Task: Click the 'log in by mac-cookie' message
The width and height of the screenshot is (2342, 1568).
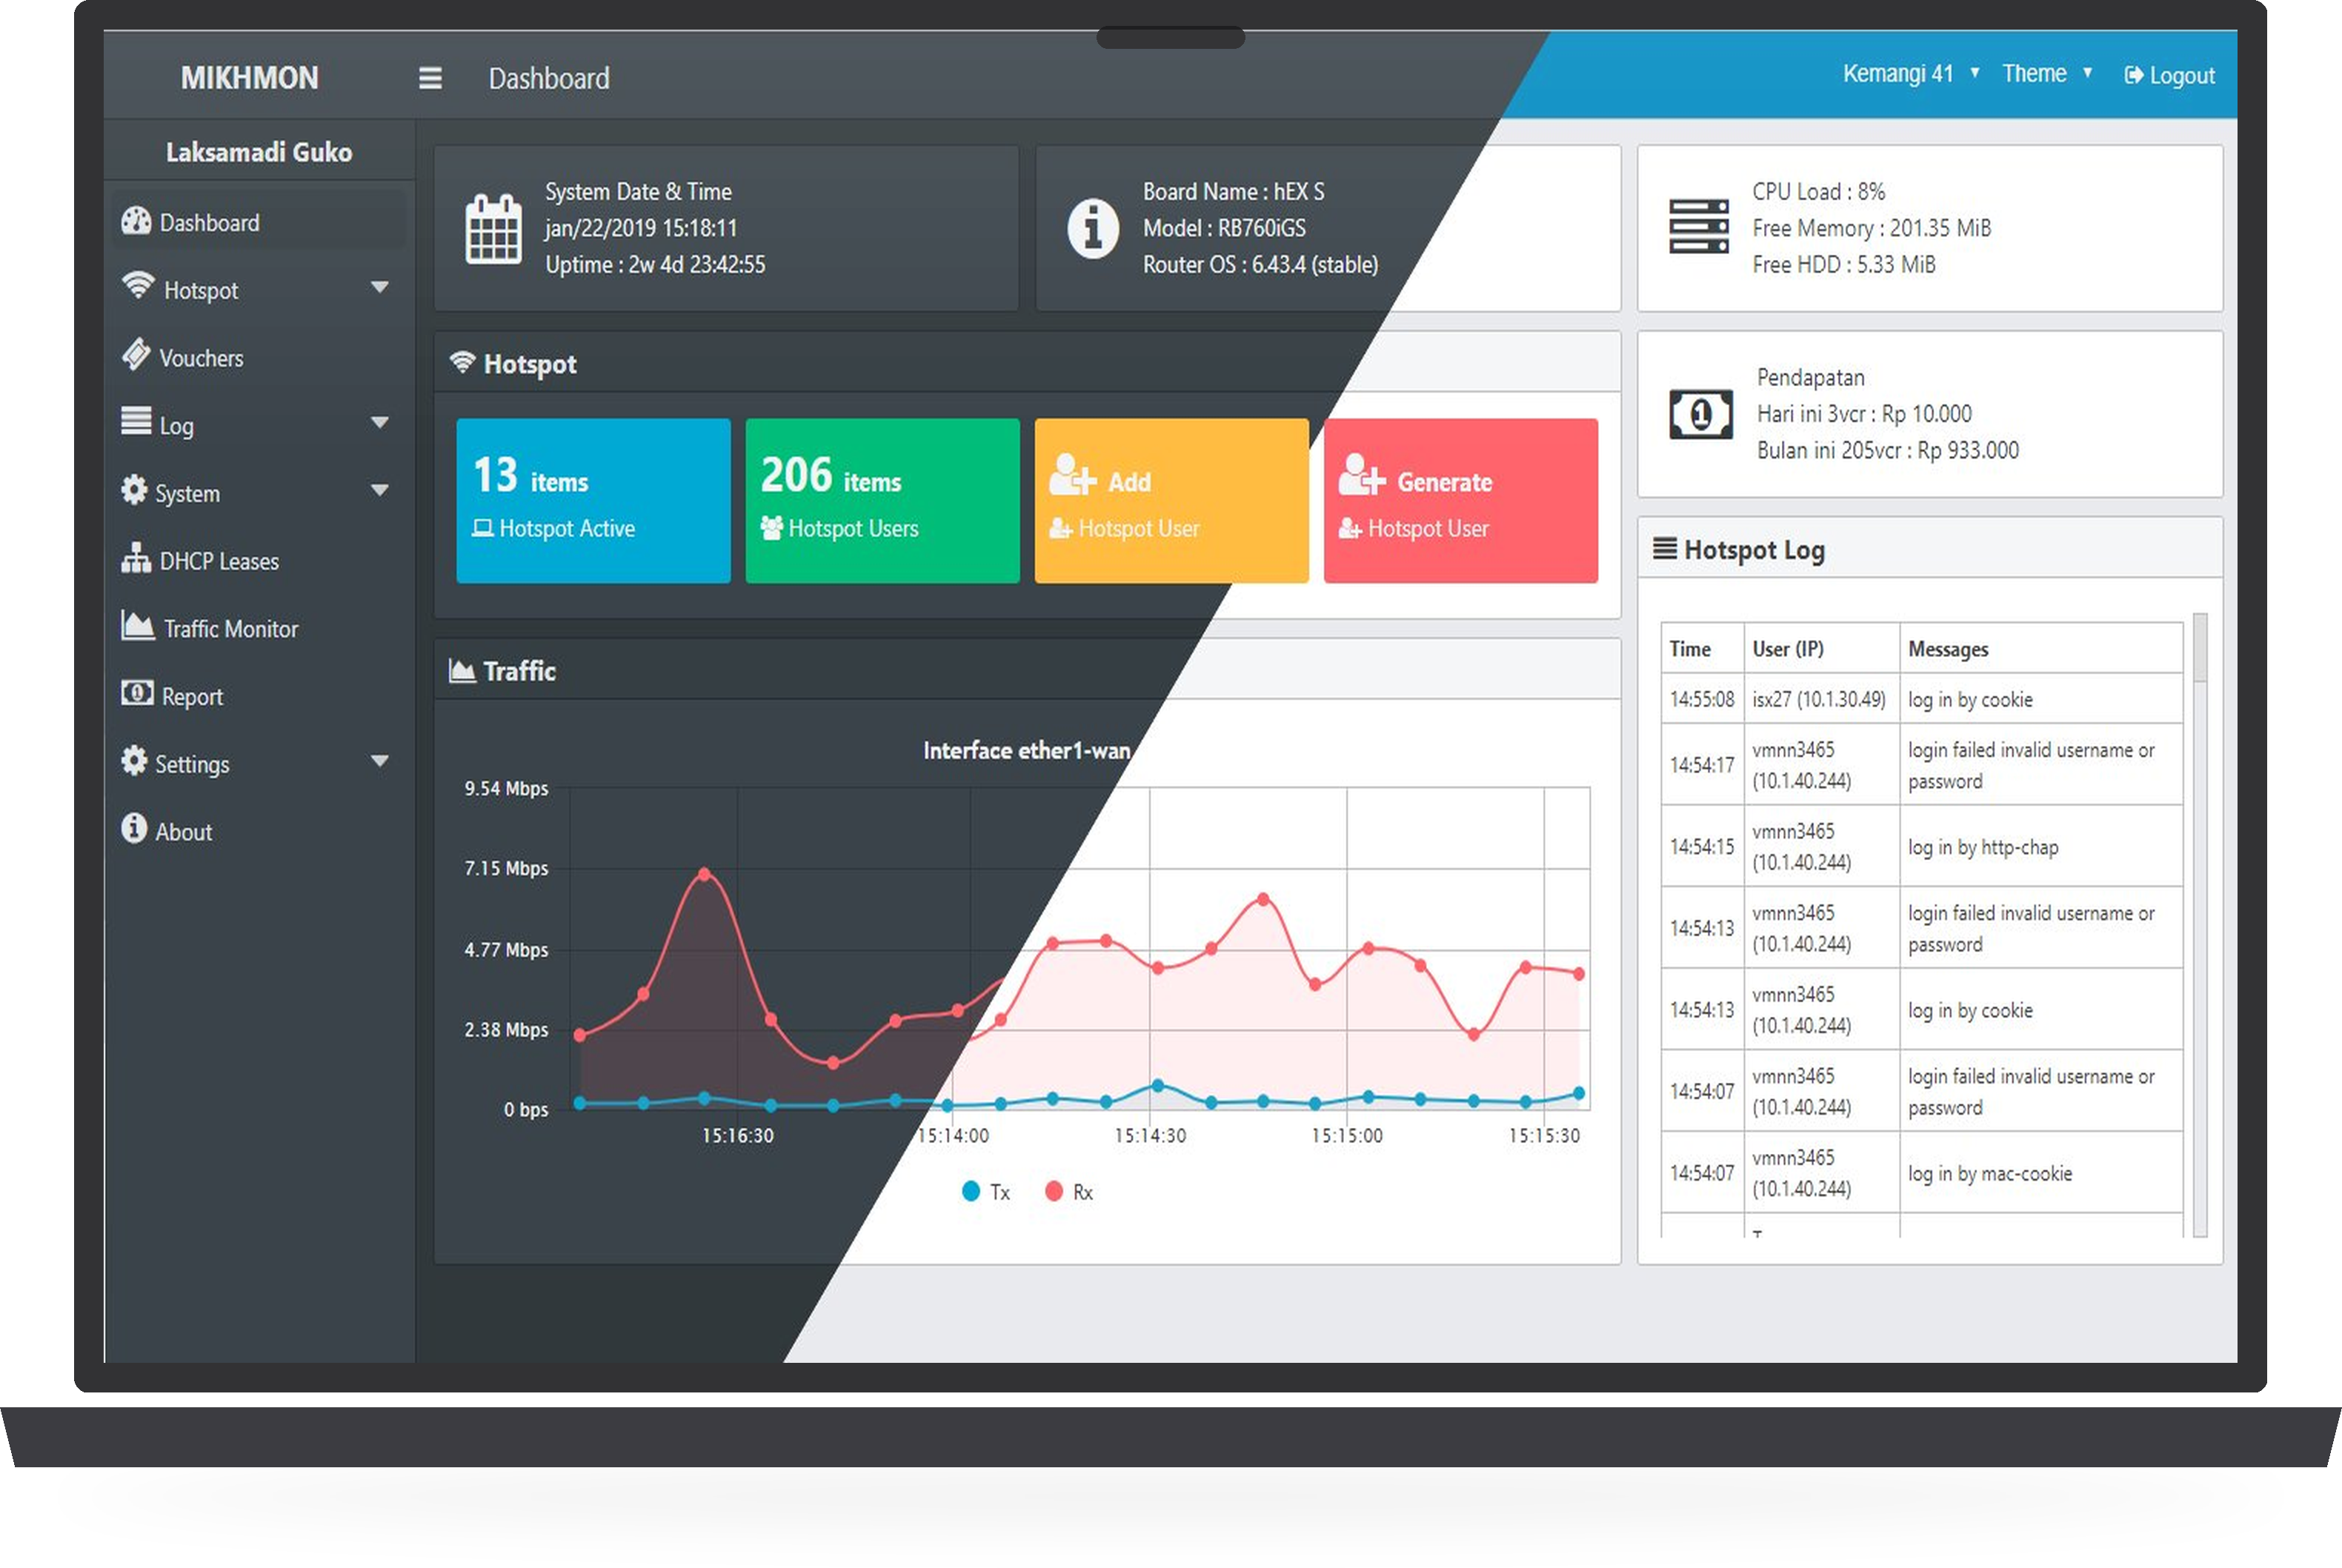Action: point(1990,1174)
